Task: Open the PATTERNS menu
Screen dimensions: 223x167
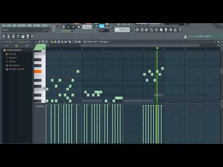Action: pyautogui.click(x=22, y=25)
